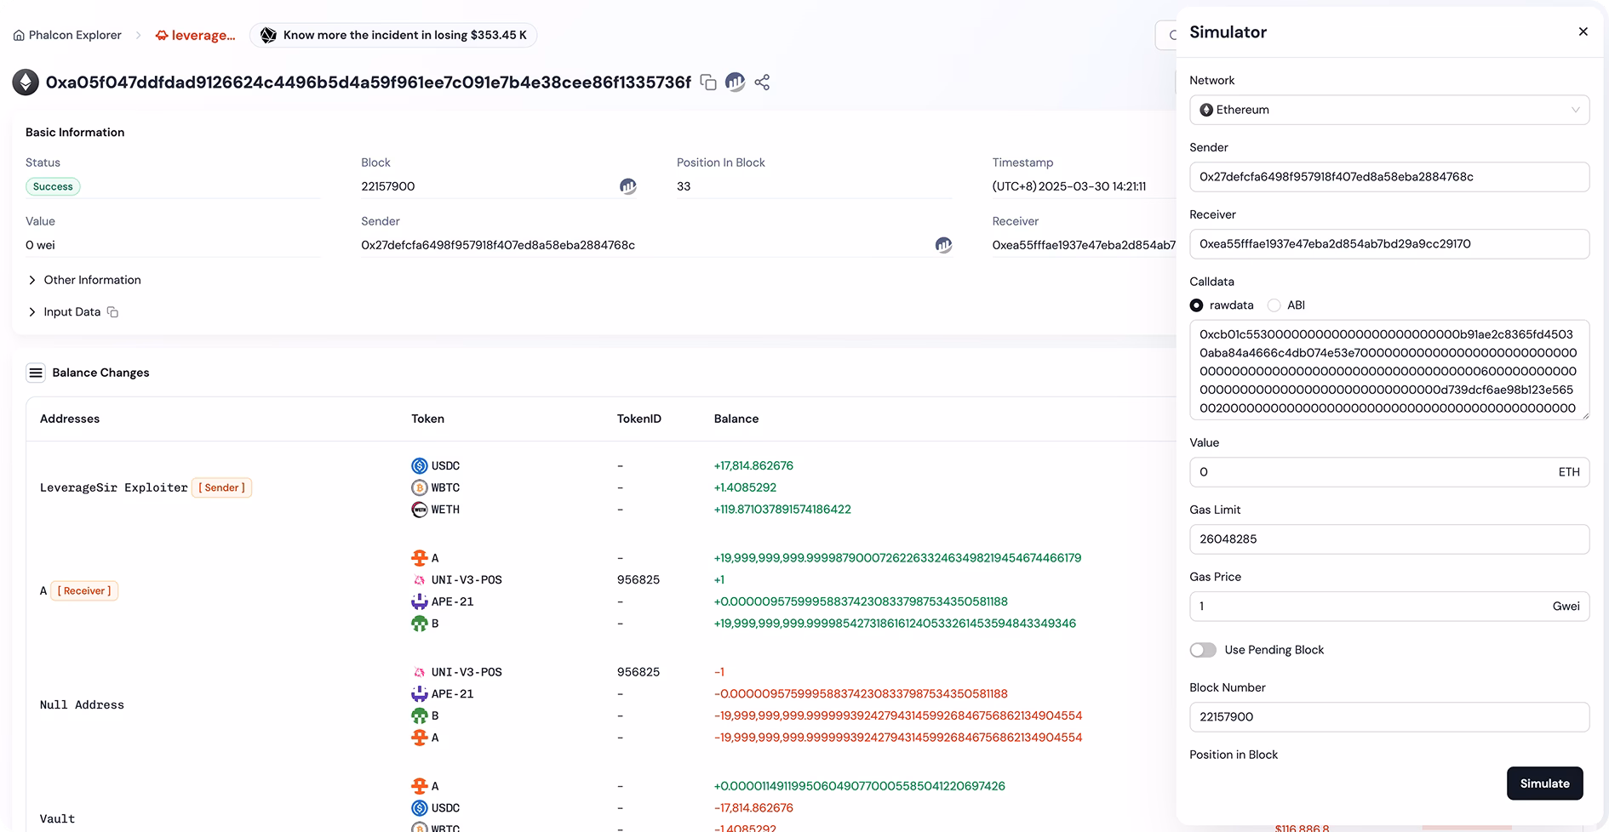
Task: Click TokenID 956825 in Null Address row
Action: coord(638,672)
